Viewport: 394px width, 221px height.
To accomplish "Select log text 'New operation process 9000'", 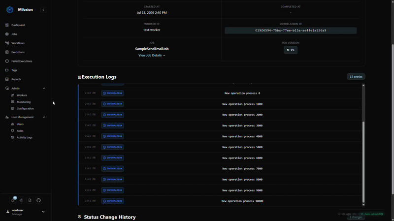I will click(242, 190).
